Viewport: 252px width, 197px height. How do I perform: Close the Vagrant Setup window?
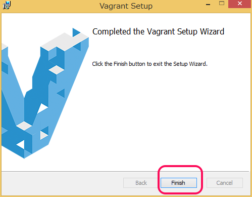point(240,4)
